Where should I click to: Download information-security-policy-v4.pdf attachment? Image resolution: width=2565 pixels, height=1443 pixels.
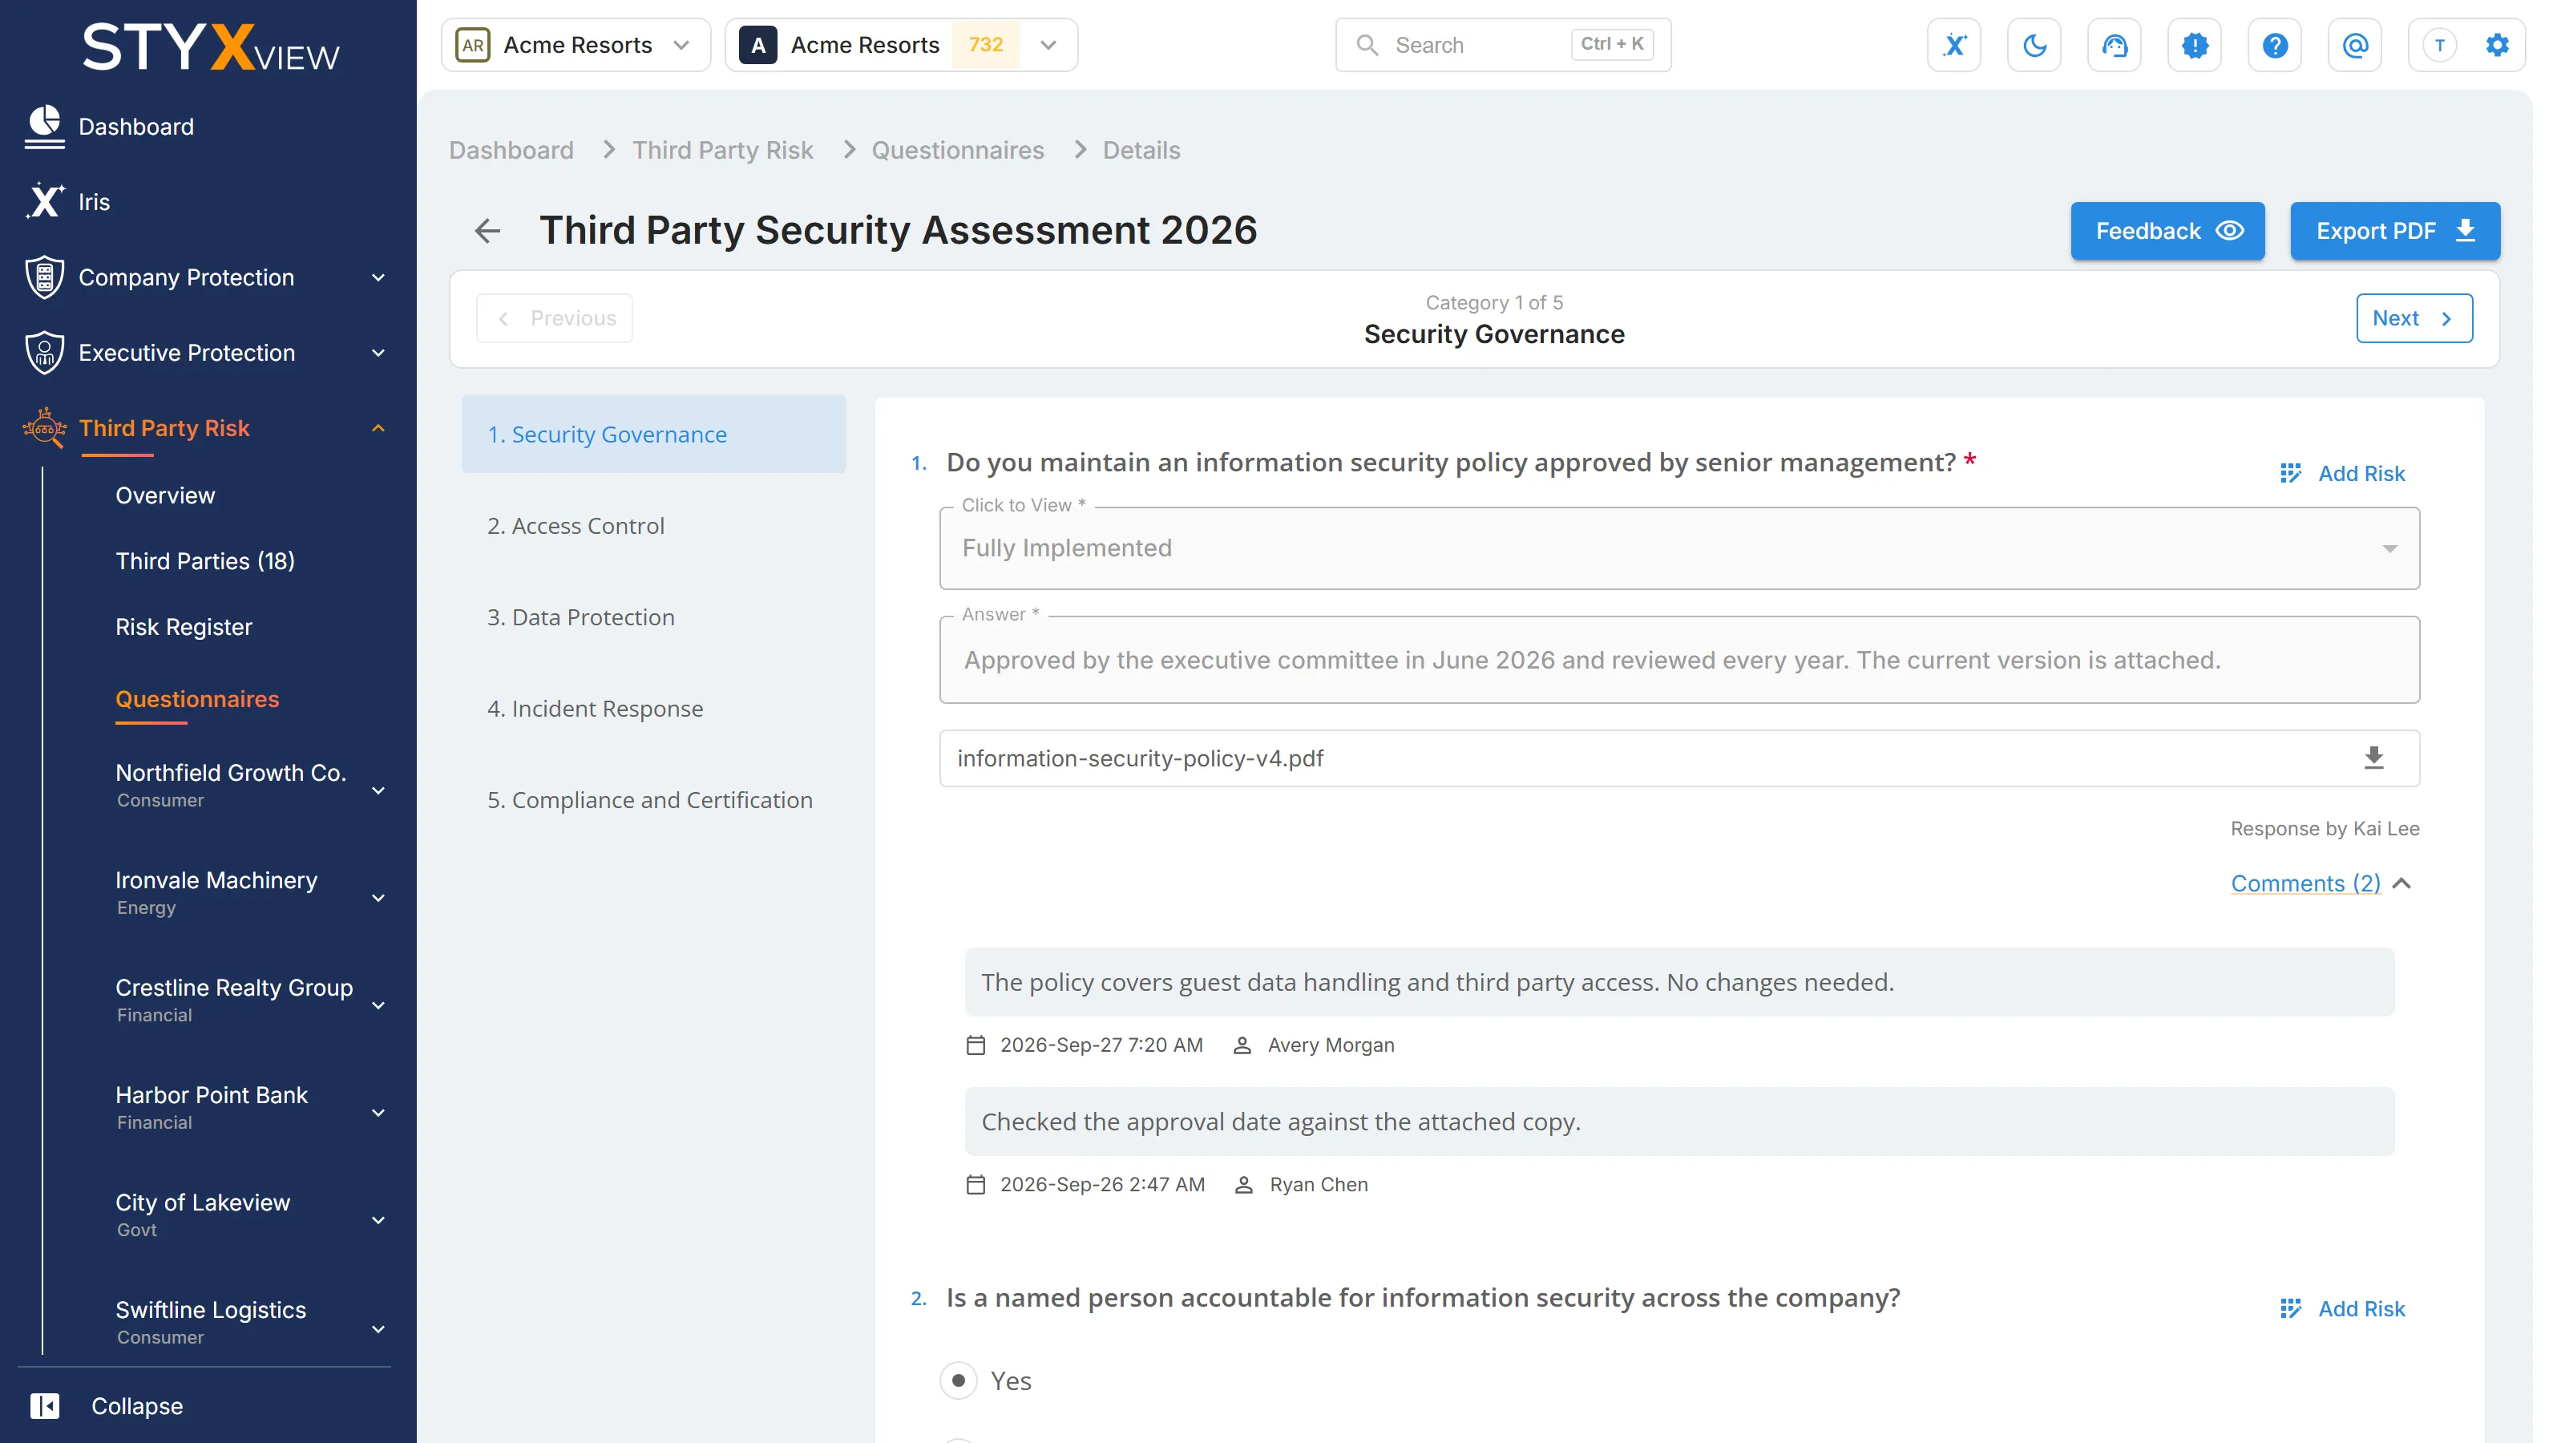point(2373,758)
